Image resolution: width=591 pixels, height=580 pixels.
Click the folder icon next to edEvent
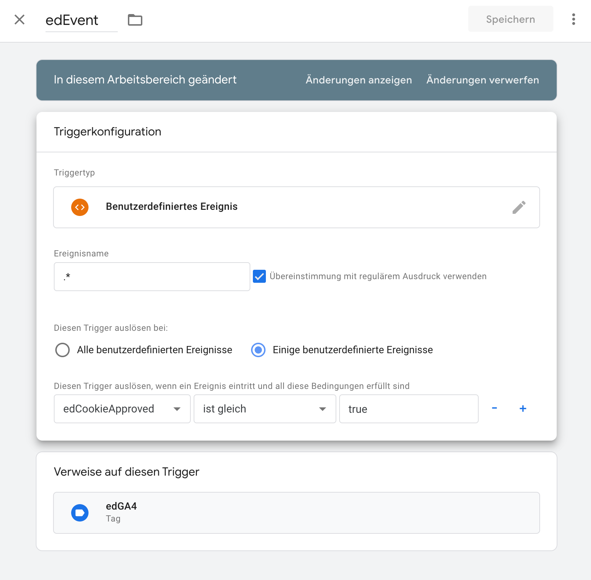point(135,20)
